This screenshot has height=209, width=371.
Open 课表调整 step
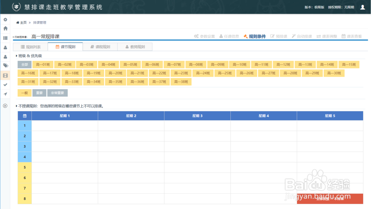coord(327,36)
